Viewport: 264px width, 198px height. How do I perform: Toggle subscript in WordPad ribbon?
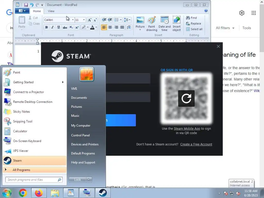71,27
